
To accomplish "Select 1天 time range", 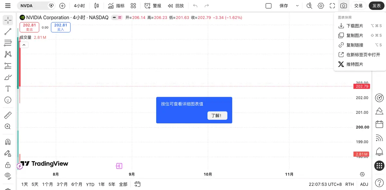I will (x=24, y=184).
